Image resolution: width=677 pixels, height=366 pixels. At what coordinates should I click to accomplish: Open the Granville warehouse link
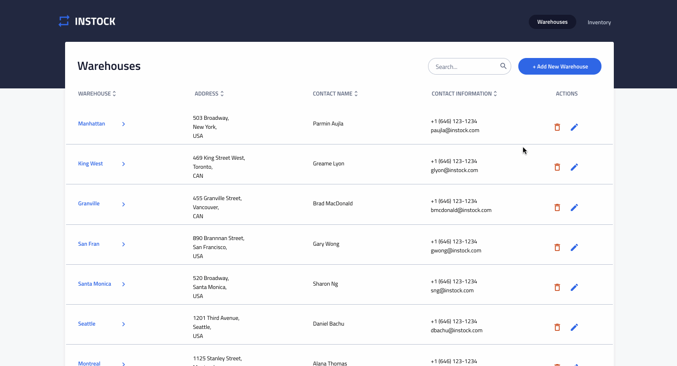pyautogui.click(x=89, y=203)
